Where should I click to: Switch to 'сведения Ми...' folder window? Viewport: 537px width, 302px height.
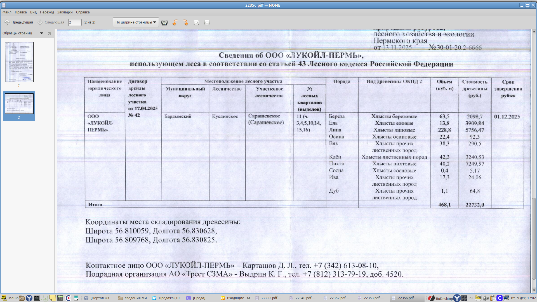tap(134, 298)
